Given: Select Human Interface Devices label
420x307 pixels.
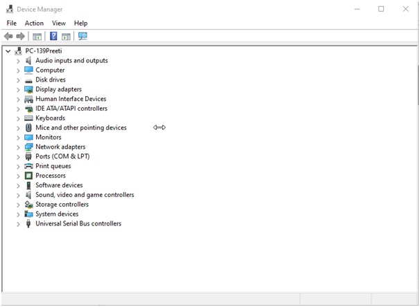Looking at the screenshot, I should pyautogui.click(x=71, y=99).
